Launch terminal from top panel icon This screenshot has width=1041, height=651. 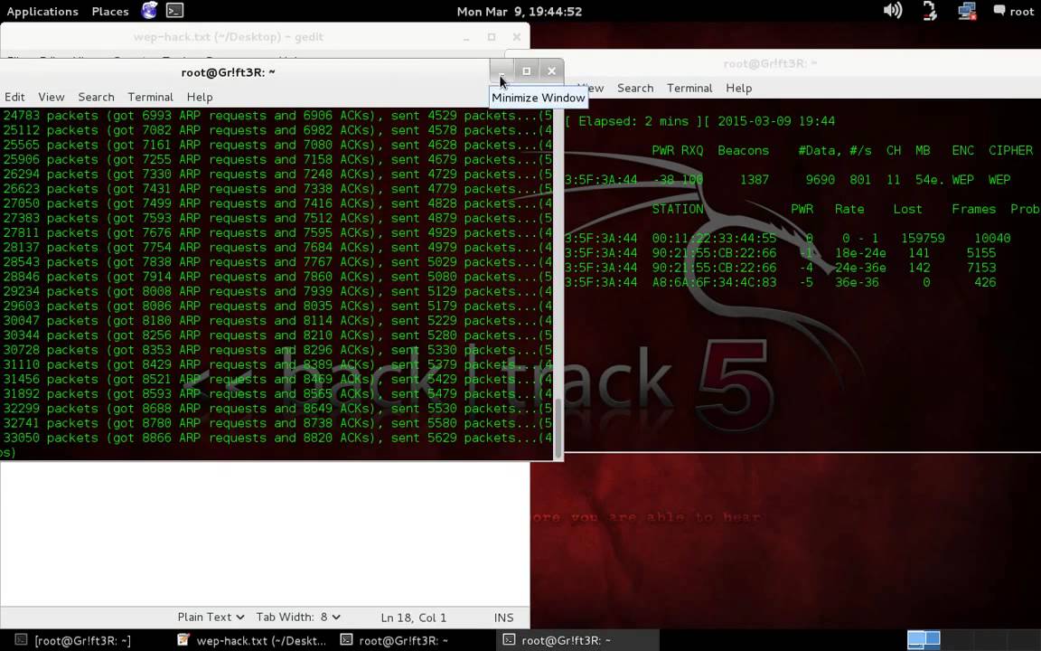(x=174, y=10)
